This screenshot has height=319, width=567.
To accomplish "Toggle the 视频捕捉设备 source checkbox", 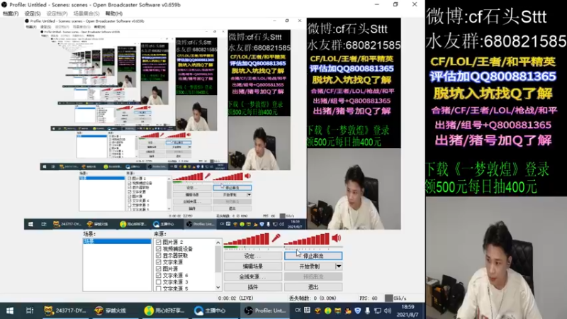I will [x=158, y=249].
